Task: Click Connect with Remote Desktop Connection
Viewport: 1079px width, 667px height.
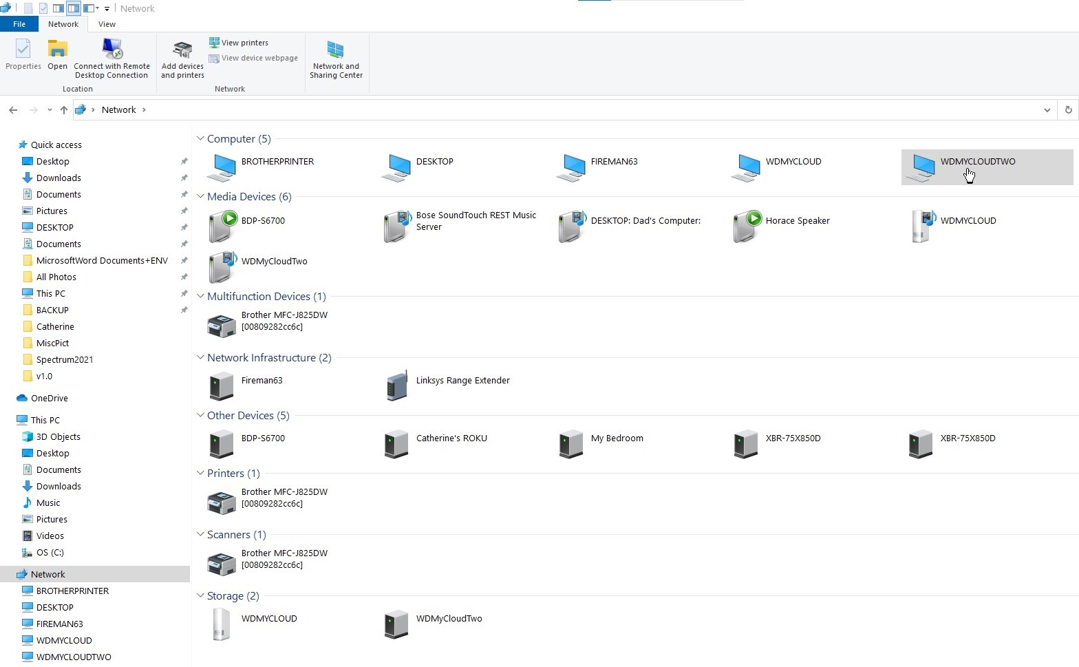Action: coord(111,59)
